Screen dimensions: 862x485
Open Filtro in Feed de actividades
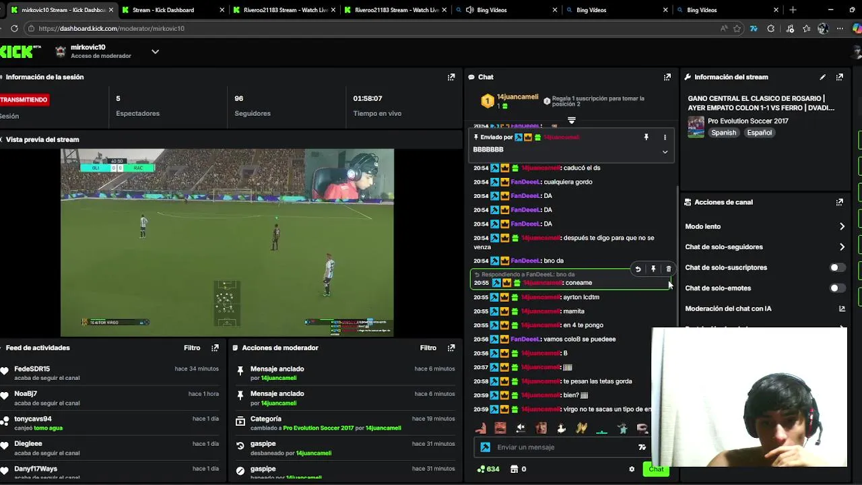click(192, 348)
